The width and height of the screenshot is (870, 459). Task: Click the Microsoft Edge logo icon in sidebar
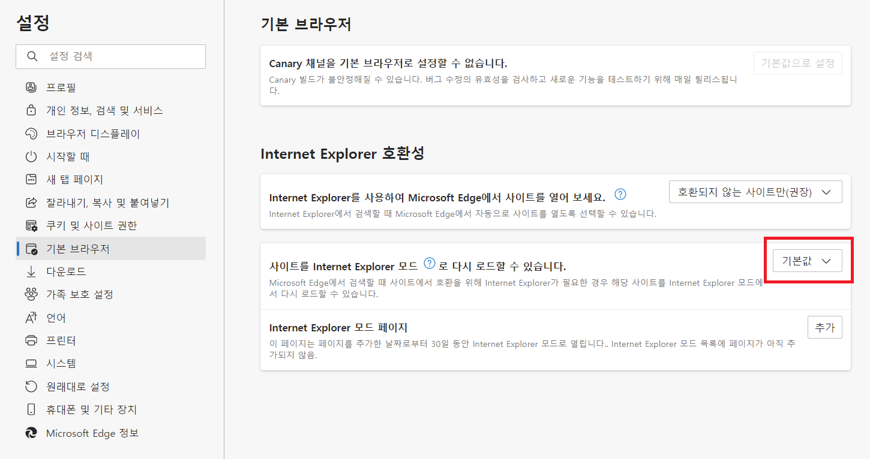click(31, 433)
